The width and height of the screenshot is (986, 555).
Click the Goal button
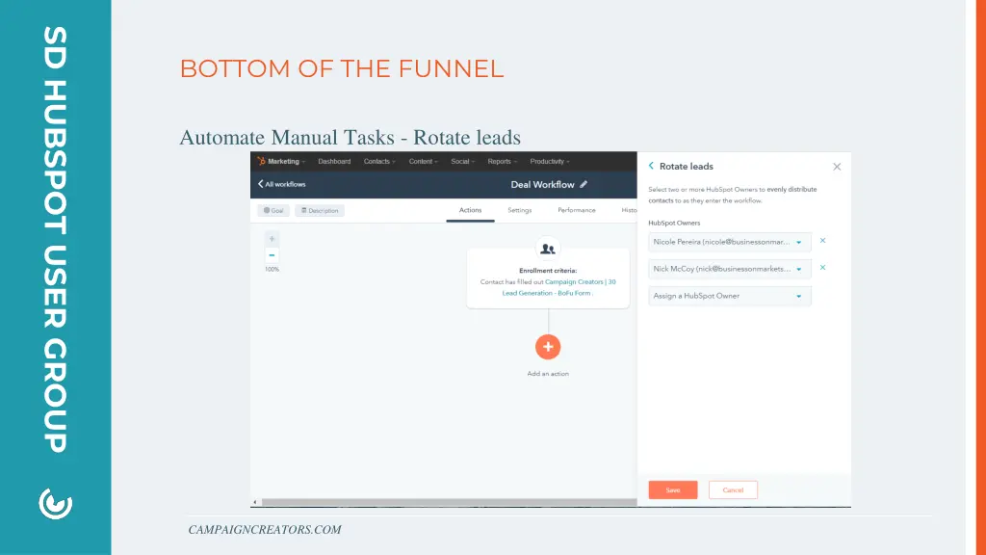273,211
